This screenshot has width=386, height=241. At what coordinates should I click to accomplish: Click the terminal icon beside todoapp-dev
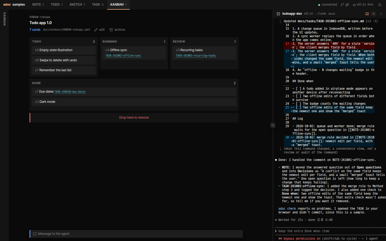point(279,14)
